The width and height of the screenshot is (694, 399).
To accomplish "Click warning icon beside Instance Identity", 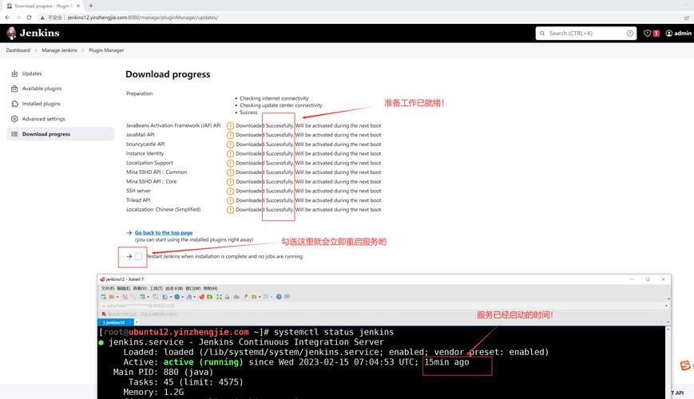I will point(230,153).
